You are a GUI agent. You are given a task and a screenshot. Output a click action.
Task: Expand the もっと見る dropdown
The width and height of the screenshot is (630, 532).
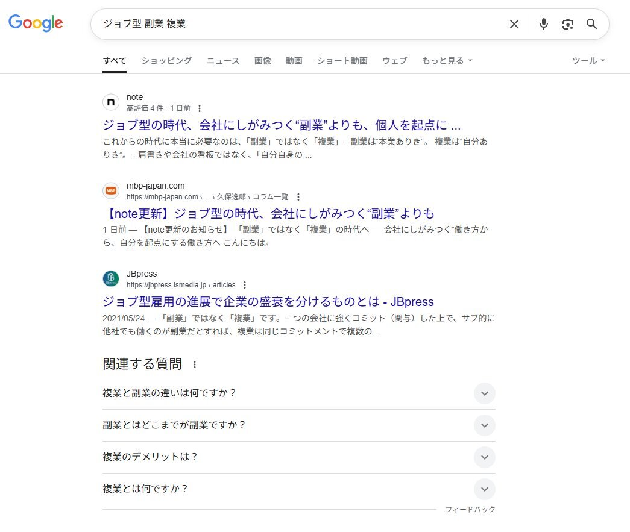pos(447,61)
